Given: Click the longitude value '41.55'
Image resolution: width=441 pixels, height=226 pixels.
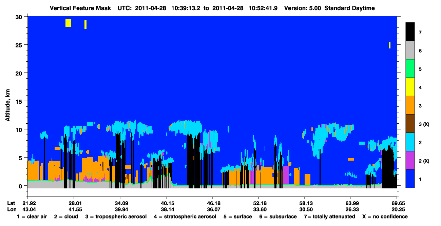Looking at the screenshot, I should pos(74,209).
